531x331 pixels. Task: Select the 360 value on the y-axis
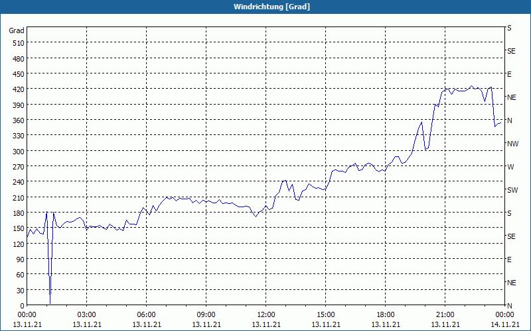click(19, 120)
